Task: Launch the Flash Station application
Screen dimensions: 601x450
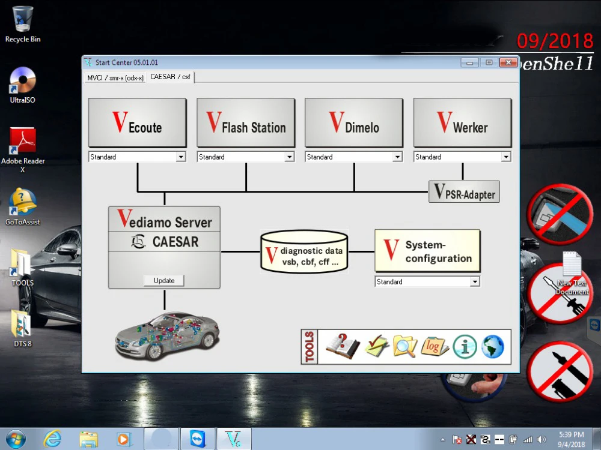Action: click(x=246, y=122)
